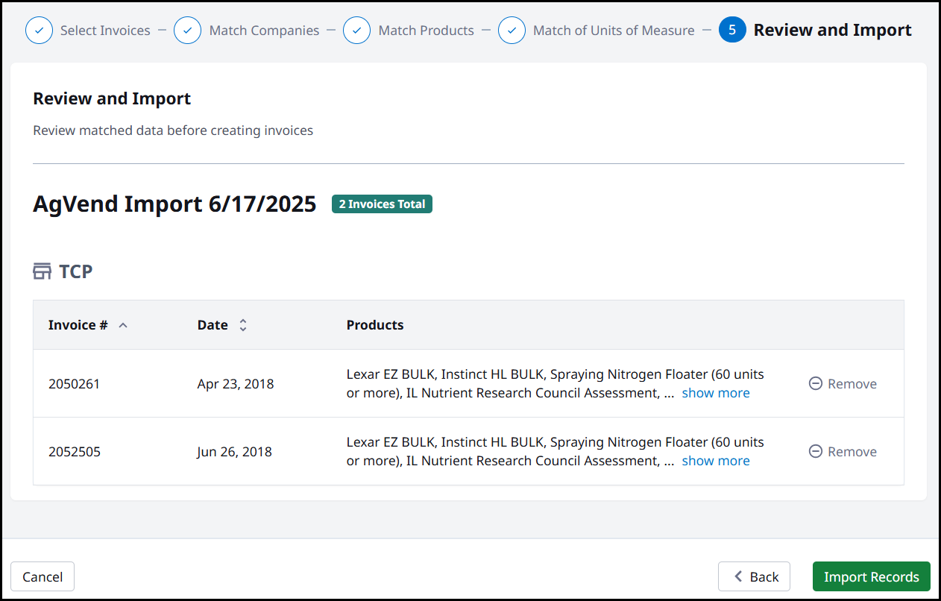Click the step 5 circle icon

point(732,31)
